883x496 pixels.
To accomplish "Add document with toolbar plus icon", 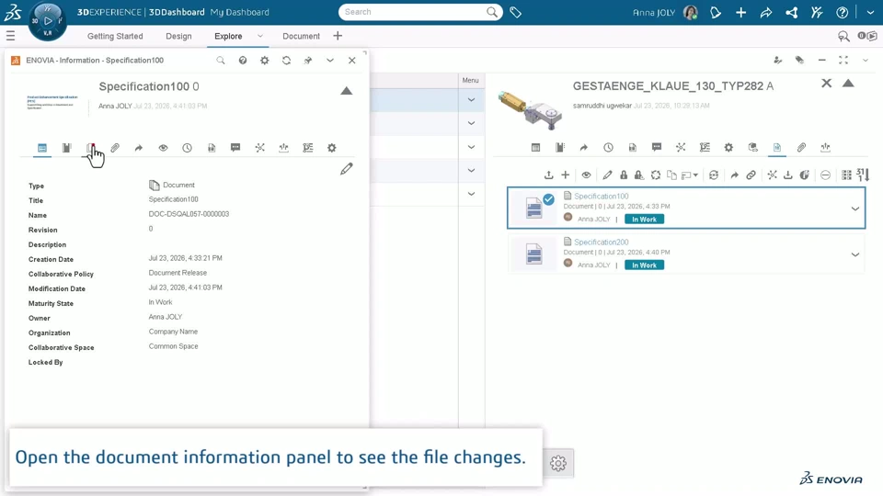I will [x=566, y=175].
